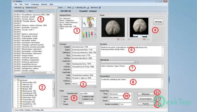Delete first fossil image with red X
This screenshot has width=197, height=112.
tap(118, 39)
